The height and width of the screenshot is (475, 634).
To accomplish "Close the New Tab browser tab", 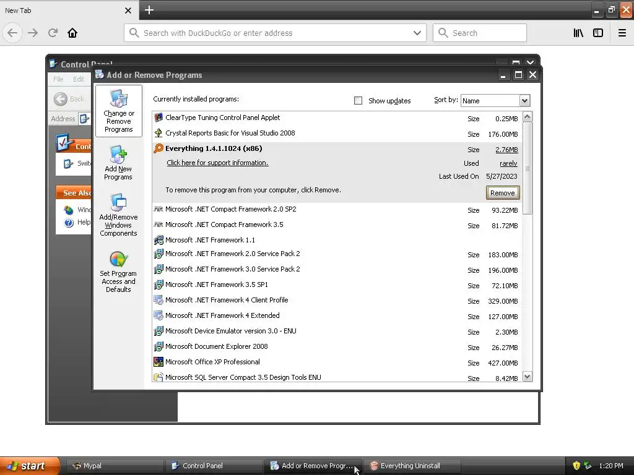I will (x=128, y=11).
